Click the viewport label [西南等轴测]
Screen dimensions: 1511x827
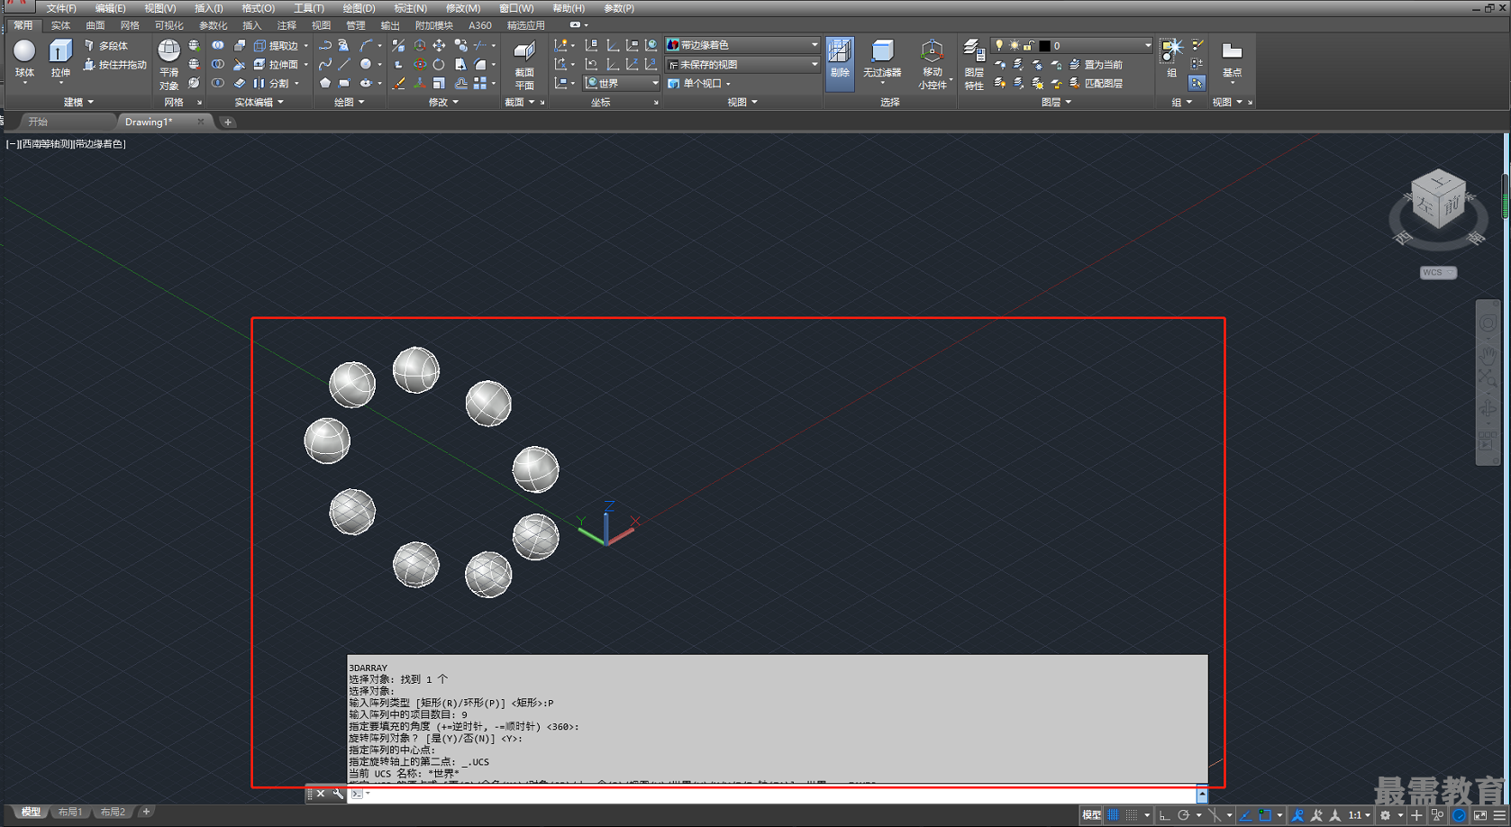[45, 143]
